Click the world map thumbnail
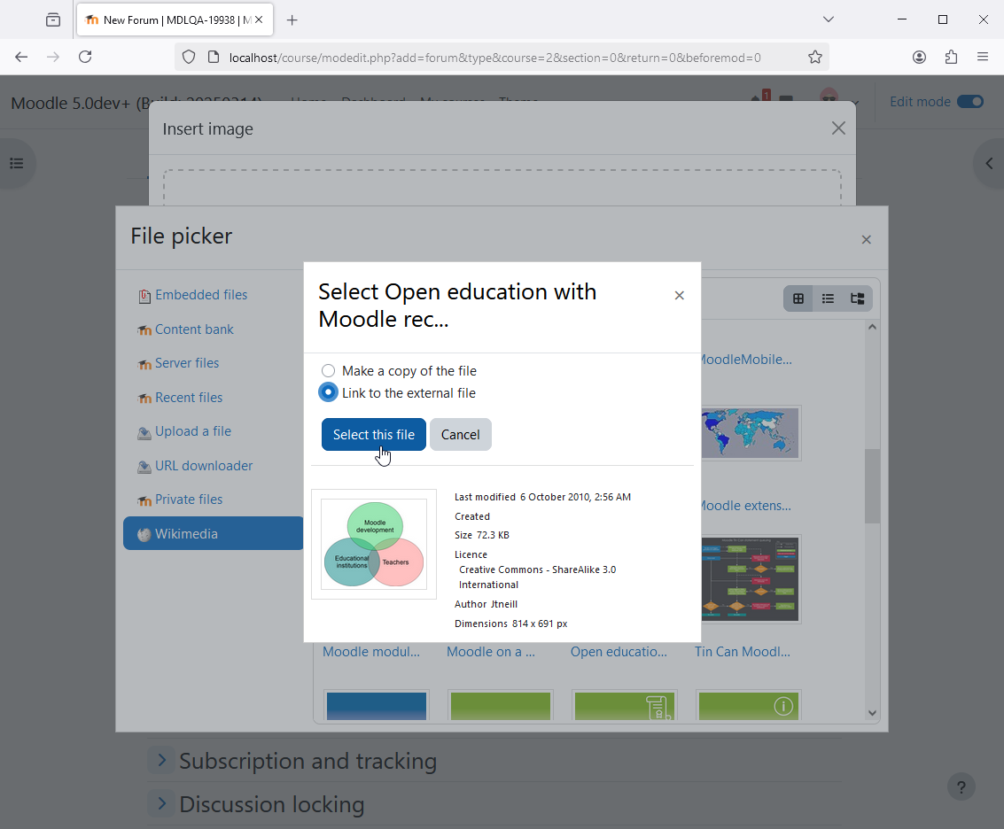Screen dimensions: 1004x829 click(751, 433)
